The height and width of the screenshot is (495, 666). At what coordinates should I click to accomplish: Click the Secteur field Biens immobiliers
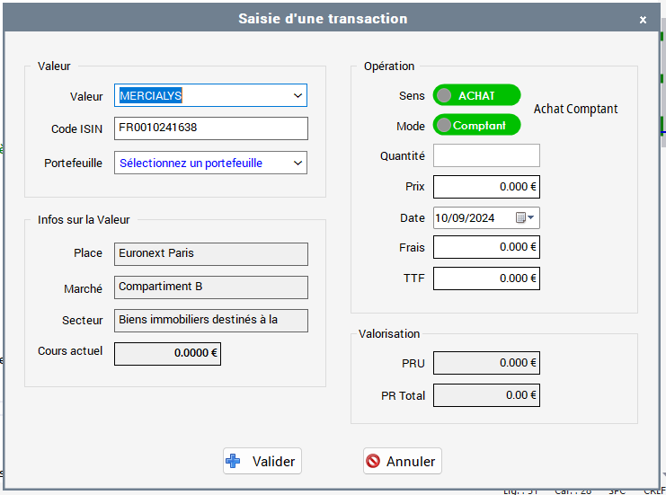(210, 320)
